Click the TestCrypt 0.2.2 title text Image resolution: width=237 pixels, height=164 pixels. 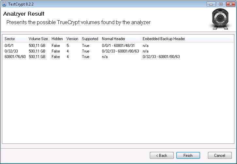click(x=21, y=4)
